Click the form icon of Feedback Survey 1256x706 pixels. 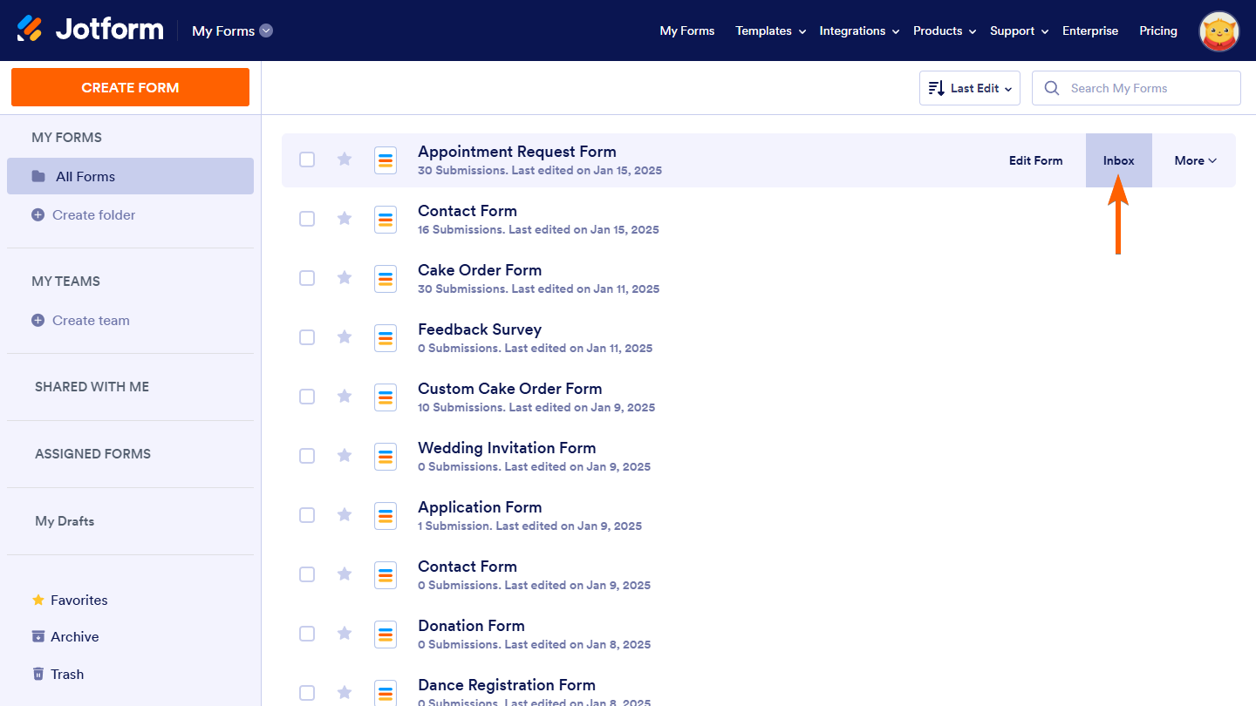386,338
